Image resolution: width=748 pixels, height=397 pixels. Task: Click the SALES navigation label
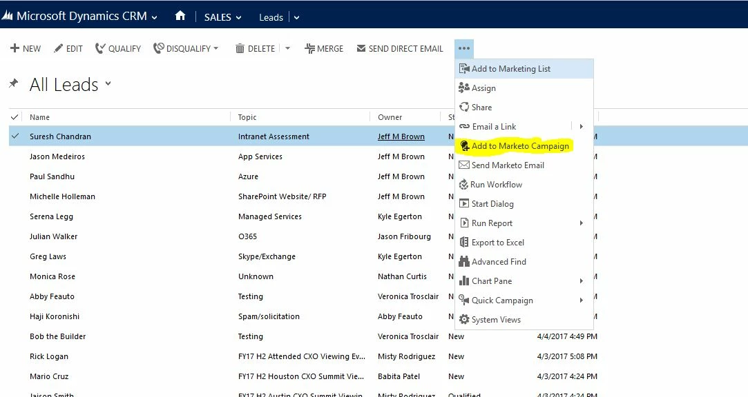tap(218, 17)
